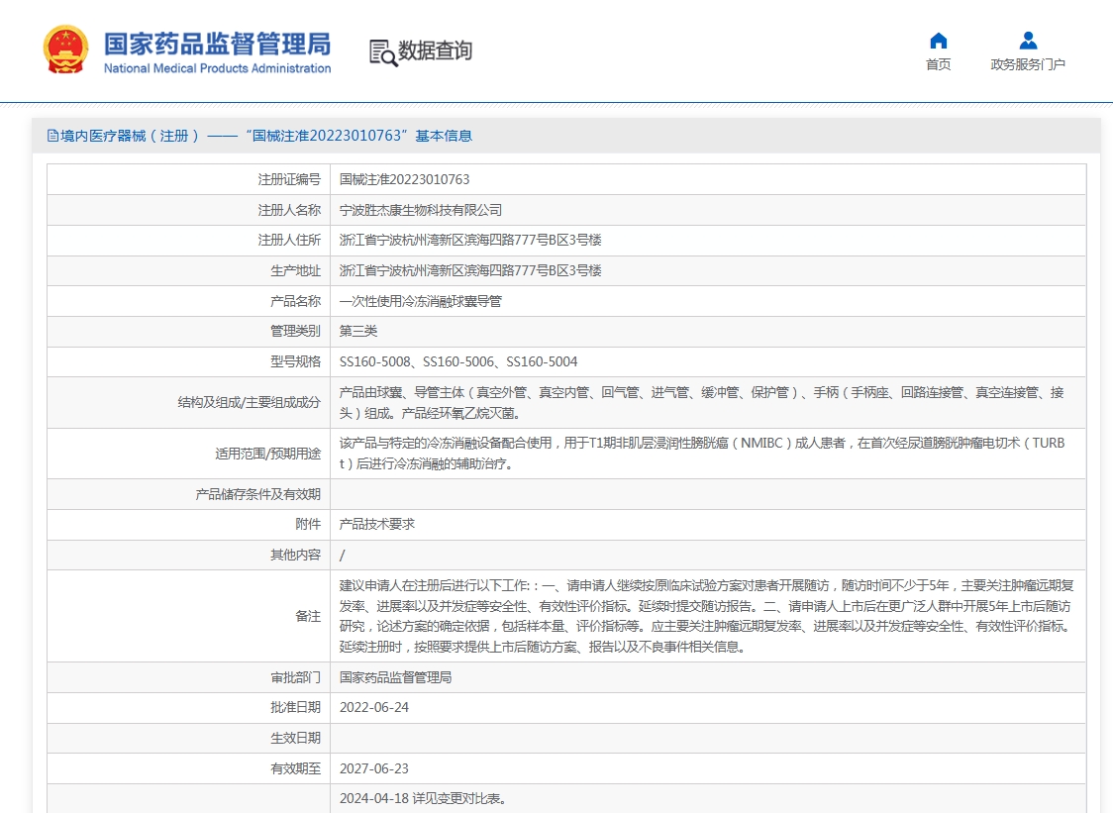Click the 其他内容 row label
Screen dimensions: 1113x813
pos(295,555)
